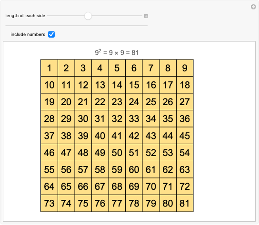This screenshot has height=225, width=259.
Task: Select the square labeled 73
Action: click(x=49, y=203)
